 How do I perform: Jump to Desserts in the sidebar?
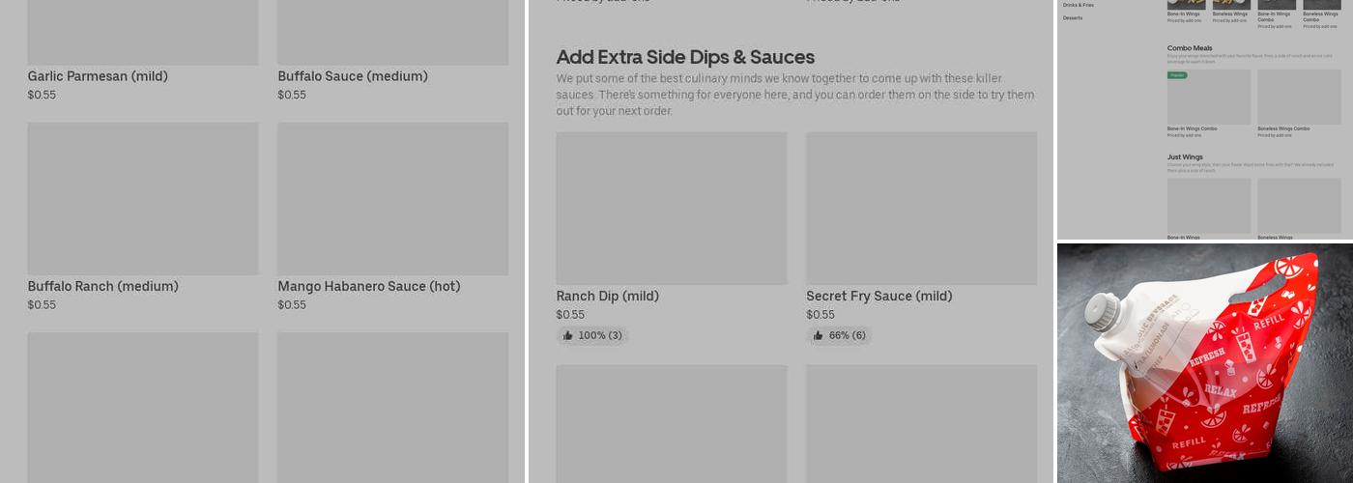[1073, 17]
